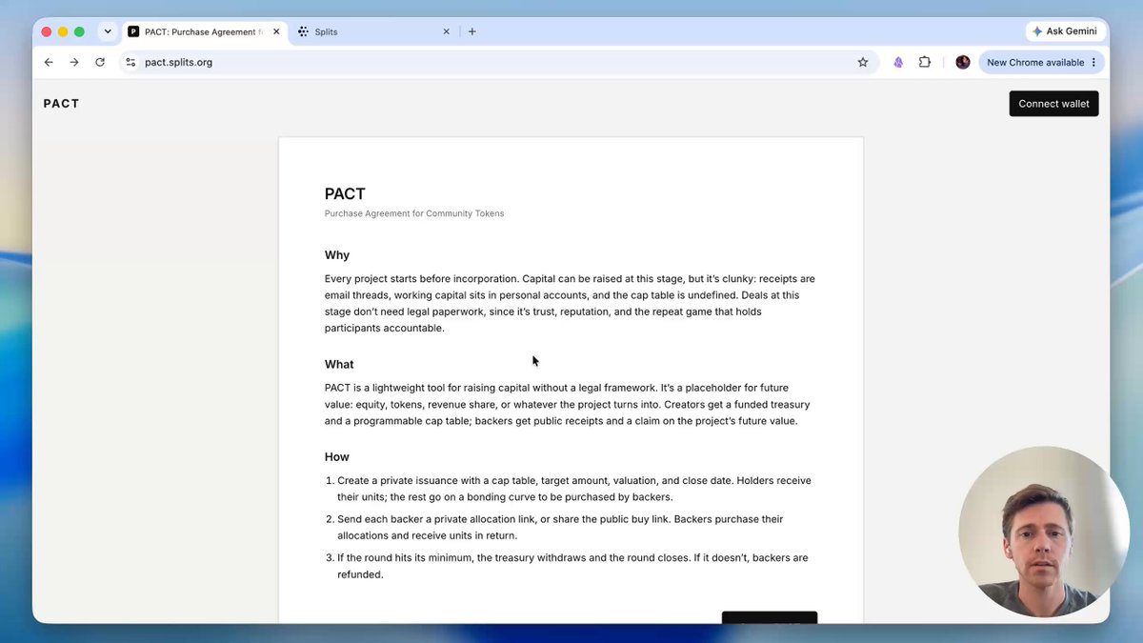Click the "How" section heading
The height and width of the screenshot is (643, 1143).
point(337,456)
